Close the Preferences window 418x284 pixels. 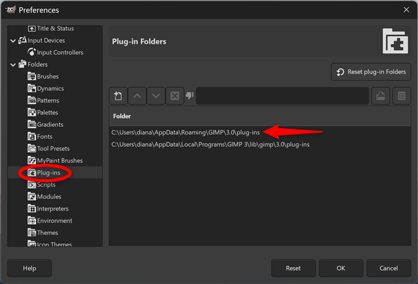pyautogui.click(x=406, y=10)
